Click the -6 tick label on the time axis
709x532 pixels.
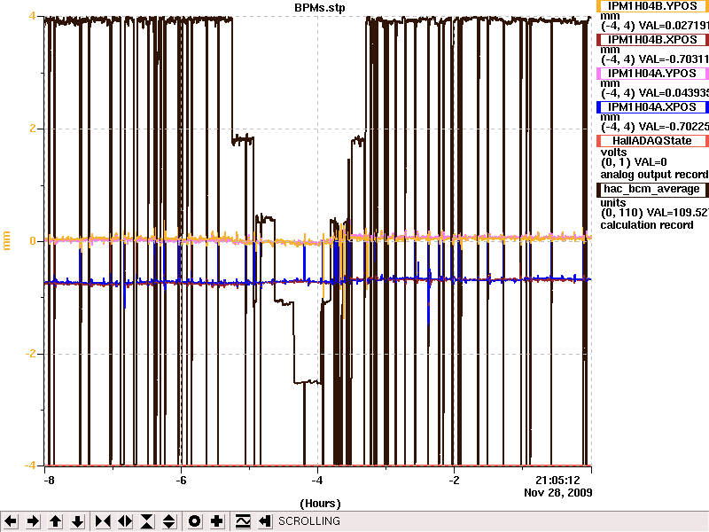pos(181,481)
